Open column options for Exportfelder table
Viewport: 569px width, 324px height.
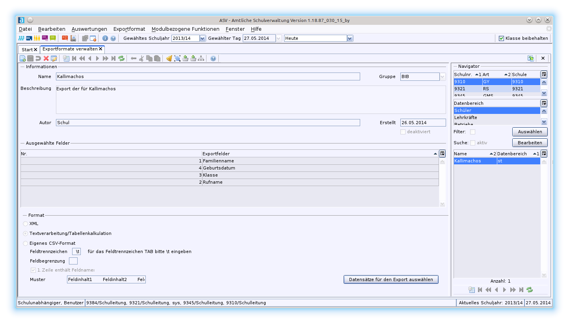click(442, 153)
